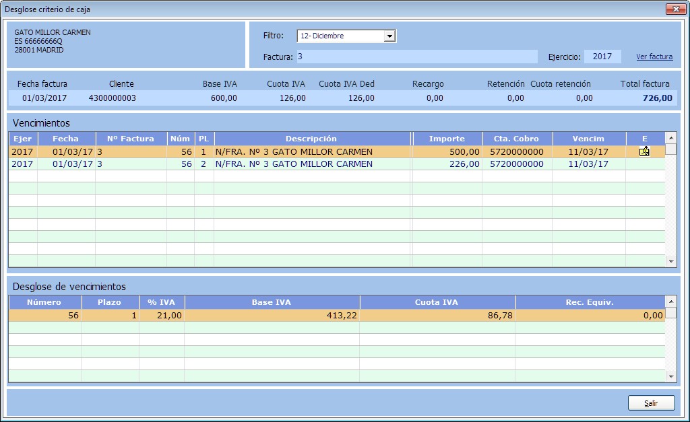Image resolution: width=690 pixels, height=422 pixels.
Task: Click Número 56 in the Desglose table
Action: pos(45,316)
